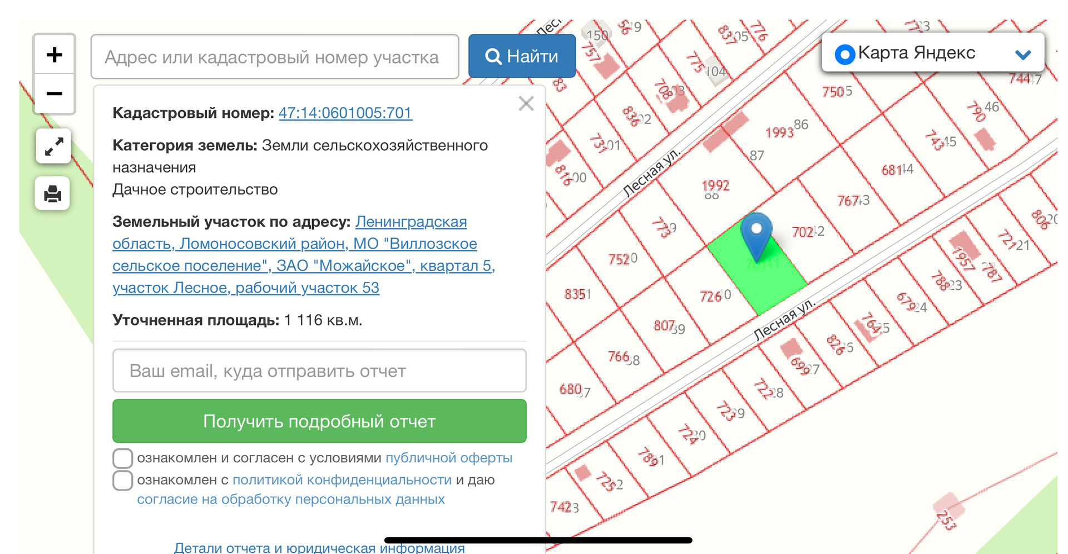Toggle fullscreen map view

53,146
